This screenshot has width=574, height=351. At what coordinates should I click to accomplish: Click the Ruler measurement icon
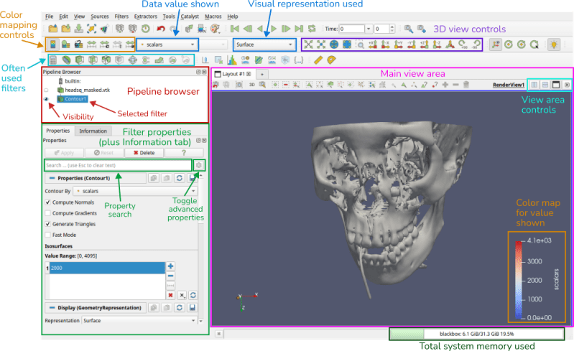point(318,60)
